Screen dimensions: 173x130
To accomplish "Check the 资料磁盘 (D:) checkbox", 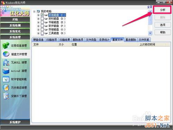I will click(42, 18).
